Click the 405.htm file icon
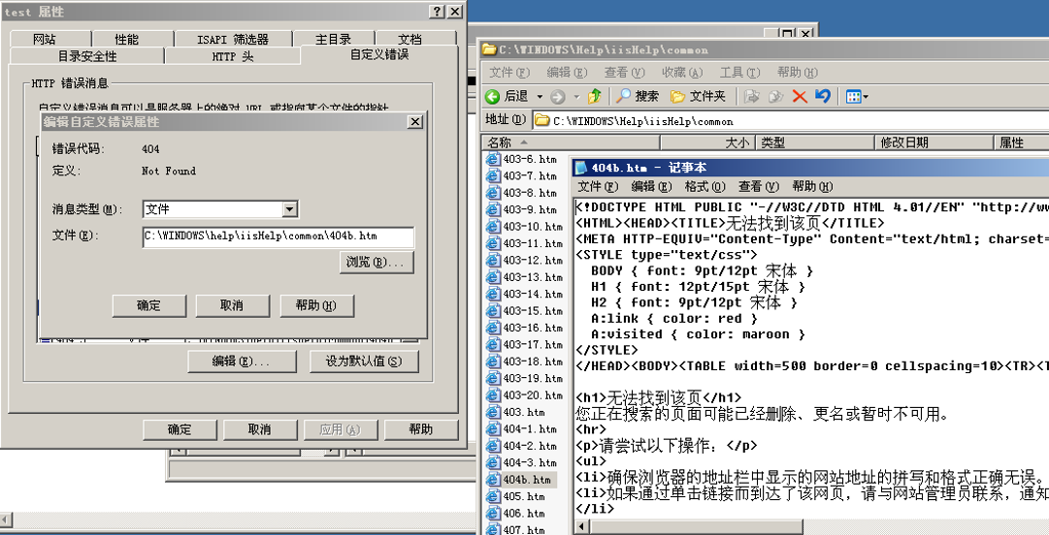 493,496
